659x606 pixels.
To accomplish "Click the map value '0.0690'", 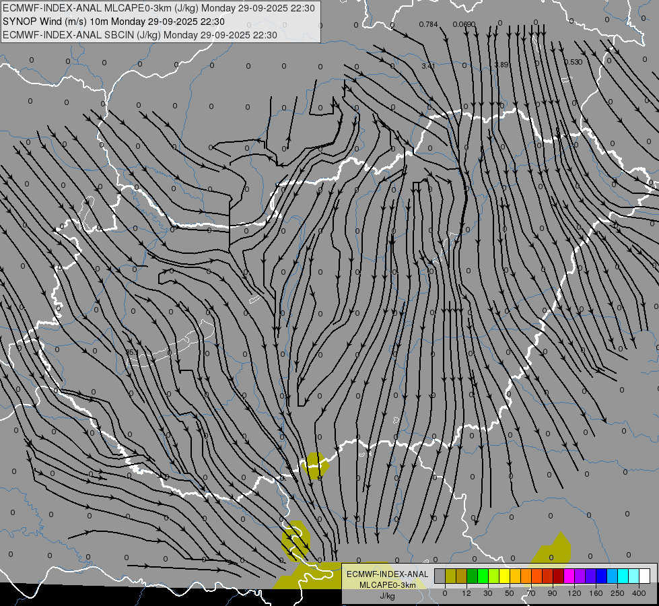I will coord(464,24).
